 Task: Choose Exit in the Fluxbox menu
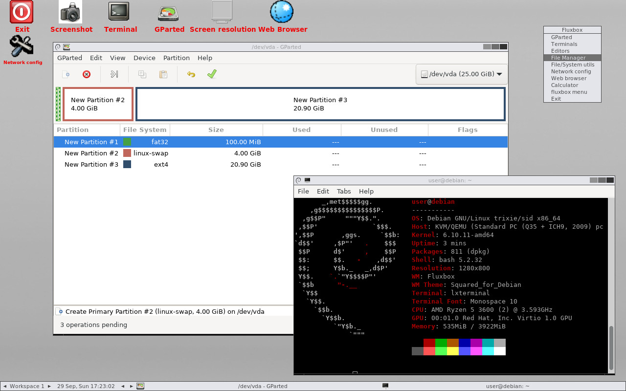[x=572, y=99]
